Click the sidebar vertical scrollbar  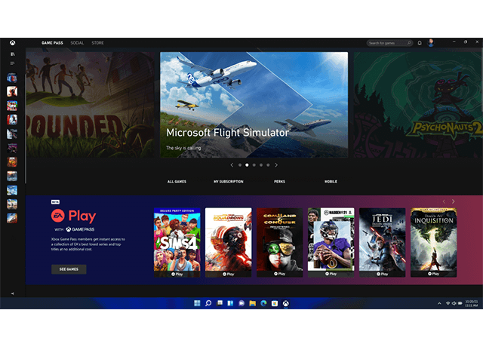click(25, 127)
